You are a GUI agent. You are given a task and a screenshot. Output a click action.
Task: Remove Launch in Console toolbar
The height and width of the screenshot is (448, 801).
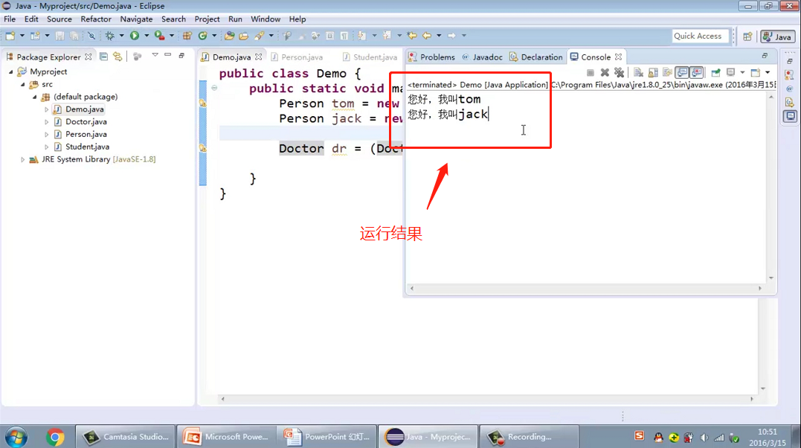click(605, 73)
